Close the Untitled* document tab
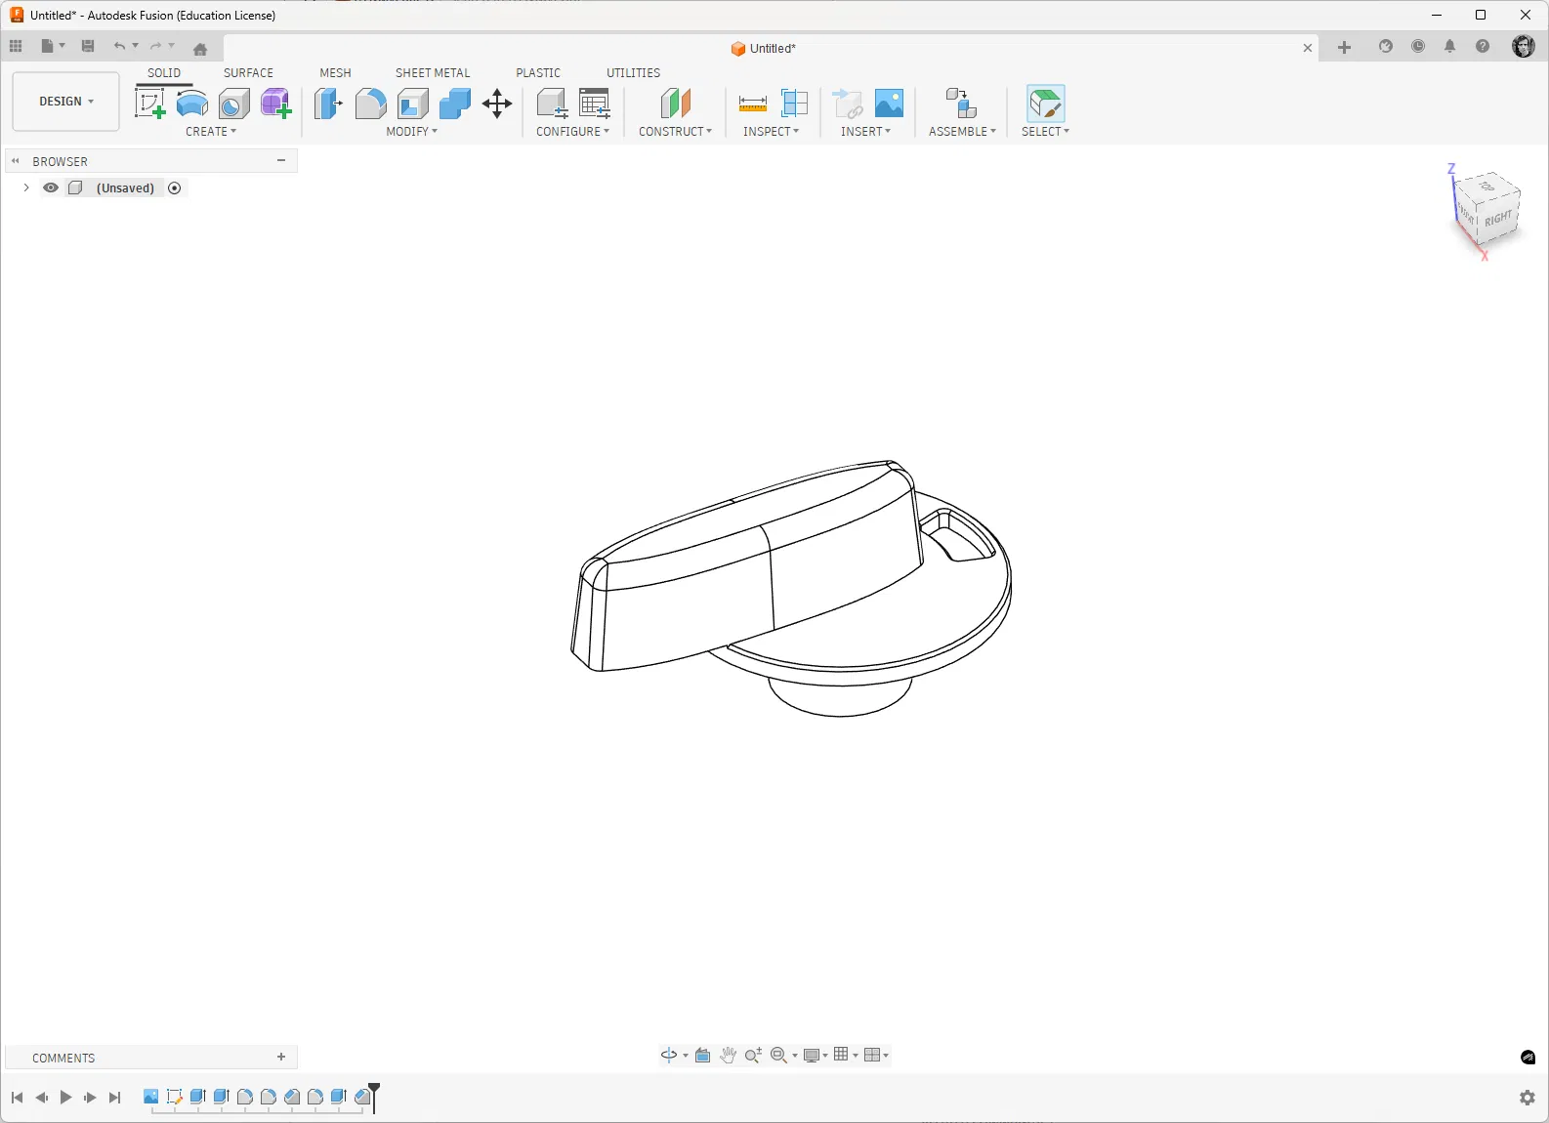This screenshot has width=1549, height=1123. (1308, 48)
